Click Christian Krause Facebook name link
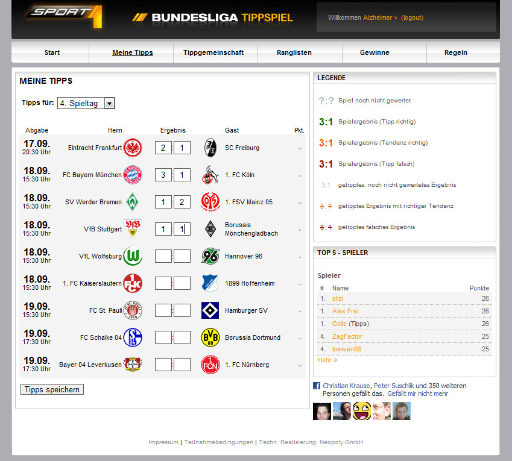The width and height of the screenshot is (512, 461). 346,386
